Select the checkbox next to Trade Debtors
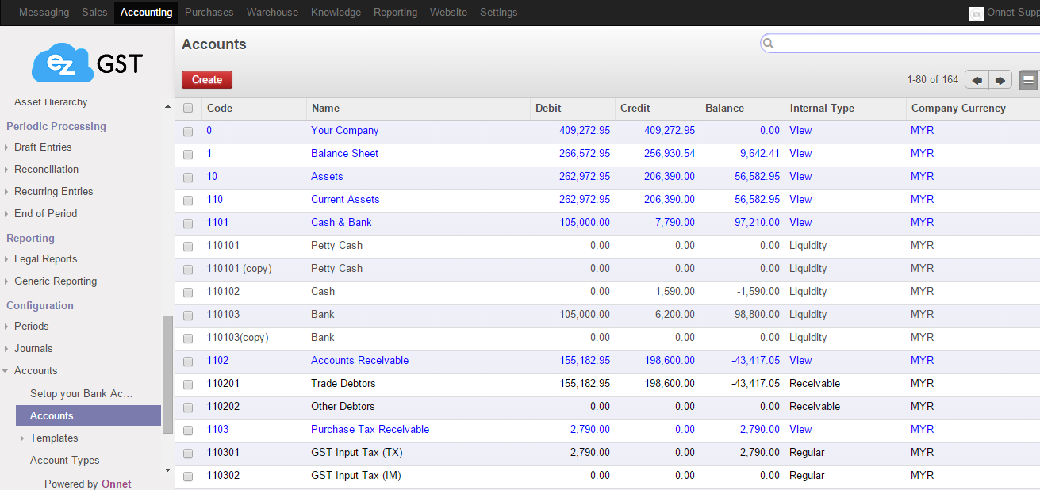 click(x=188, y=383)
